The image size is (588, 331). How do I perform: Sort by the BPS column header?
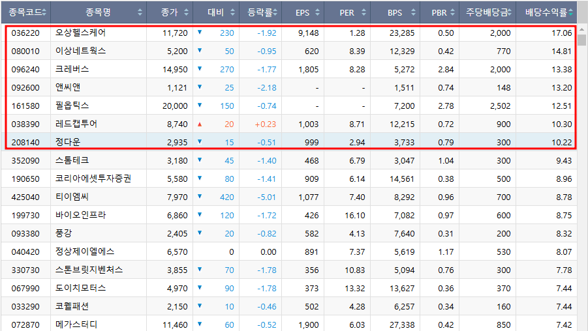(x=395, y=12)
